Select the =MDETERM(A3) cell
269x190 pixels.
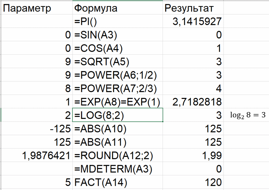pyautogui.click(x=117, y=169)
